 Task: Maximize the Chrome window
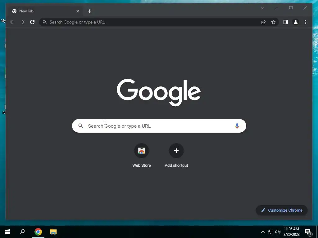coord(291,8)
